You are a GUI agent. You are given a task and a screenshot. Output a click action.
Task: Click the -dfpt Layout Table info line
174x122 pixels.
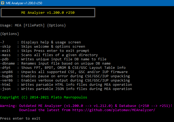[63, 68]
